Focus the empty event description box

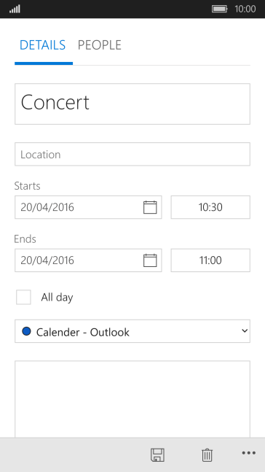(x=132, y=399)
